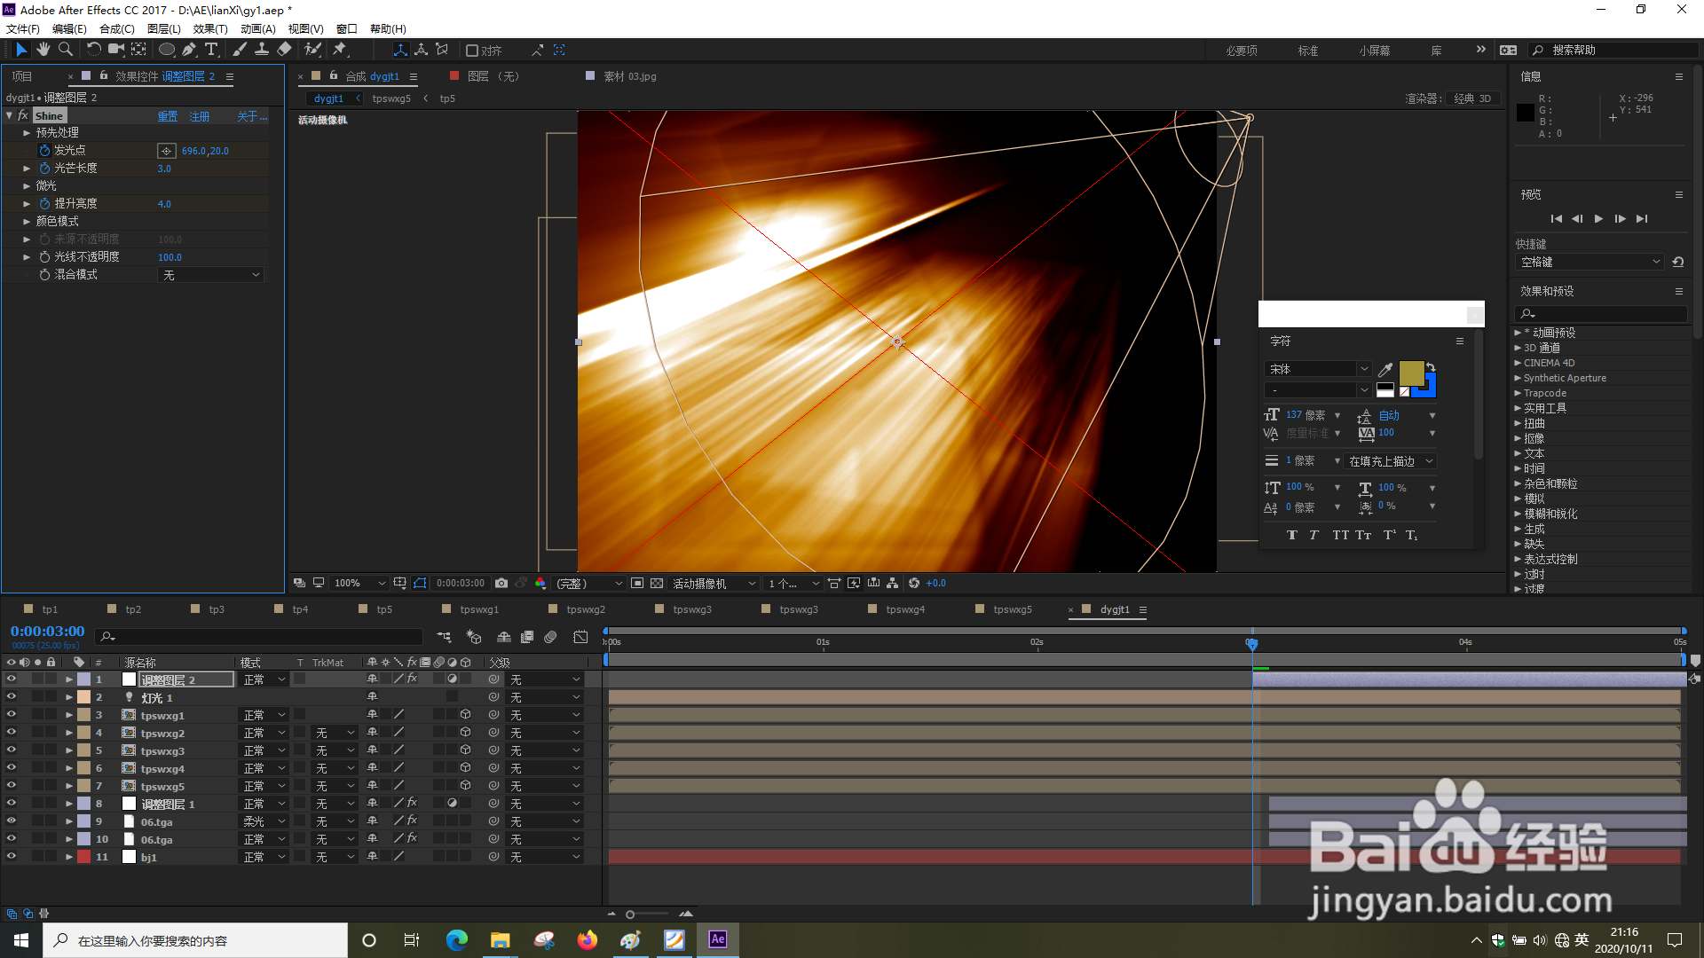Click the olive text fill color swatch
Image resolution: width=1704 pixels, height=958 pixels.
click(1410, 373)
